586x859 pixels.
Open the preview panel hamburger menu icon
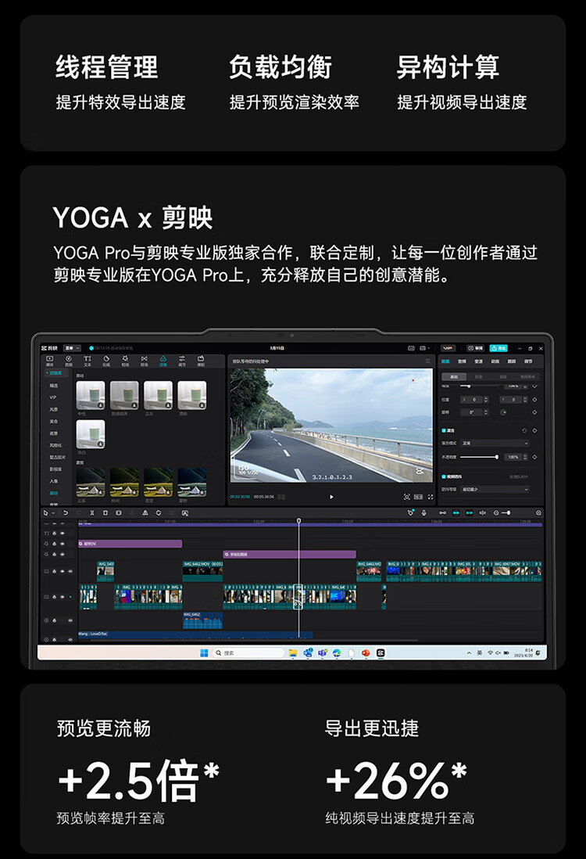[428, 361]
